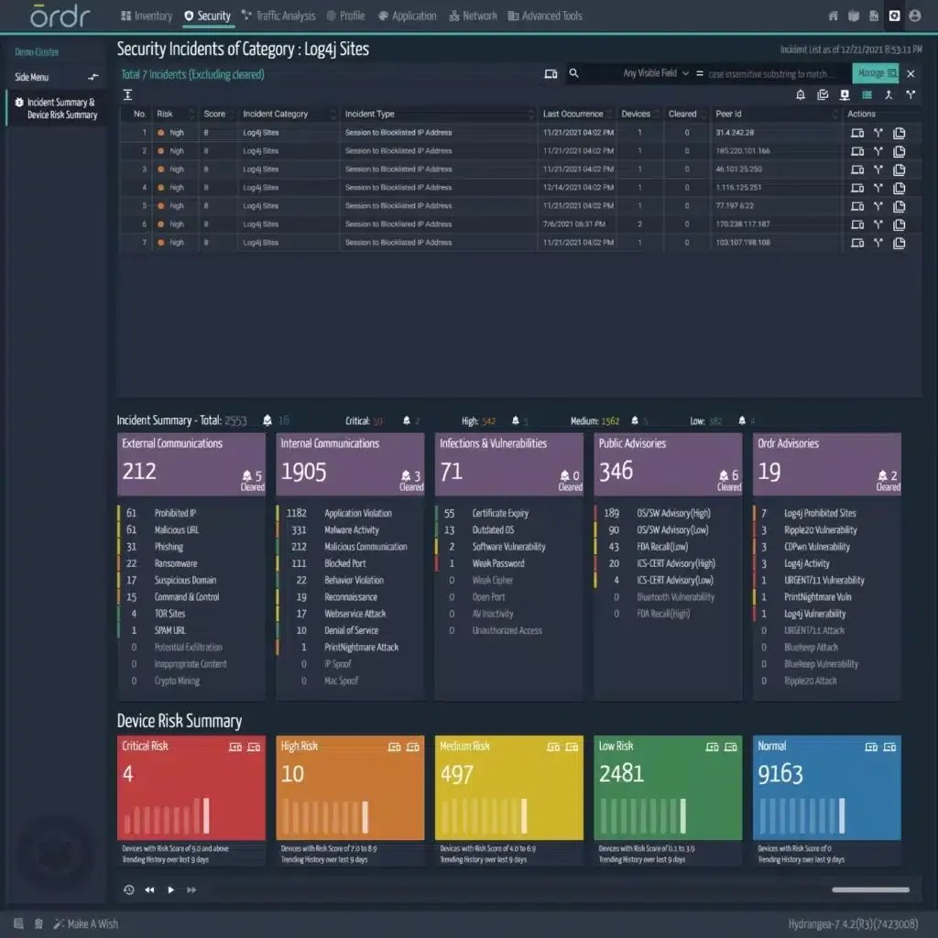
Task: Open the user account icon
Action: click(915, 16)
